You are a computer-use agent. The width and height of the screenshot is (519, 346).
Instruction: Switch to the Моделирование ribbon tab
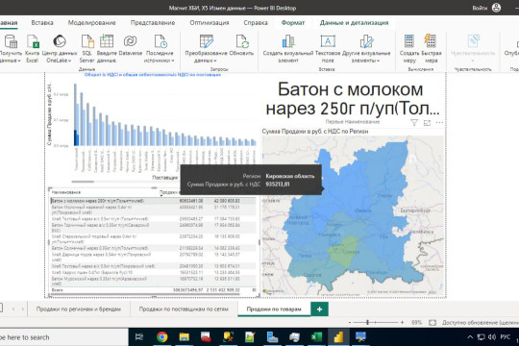91,23
